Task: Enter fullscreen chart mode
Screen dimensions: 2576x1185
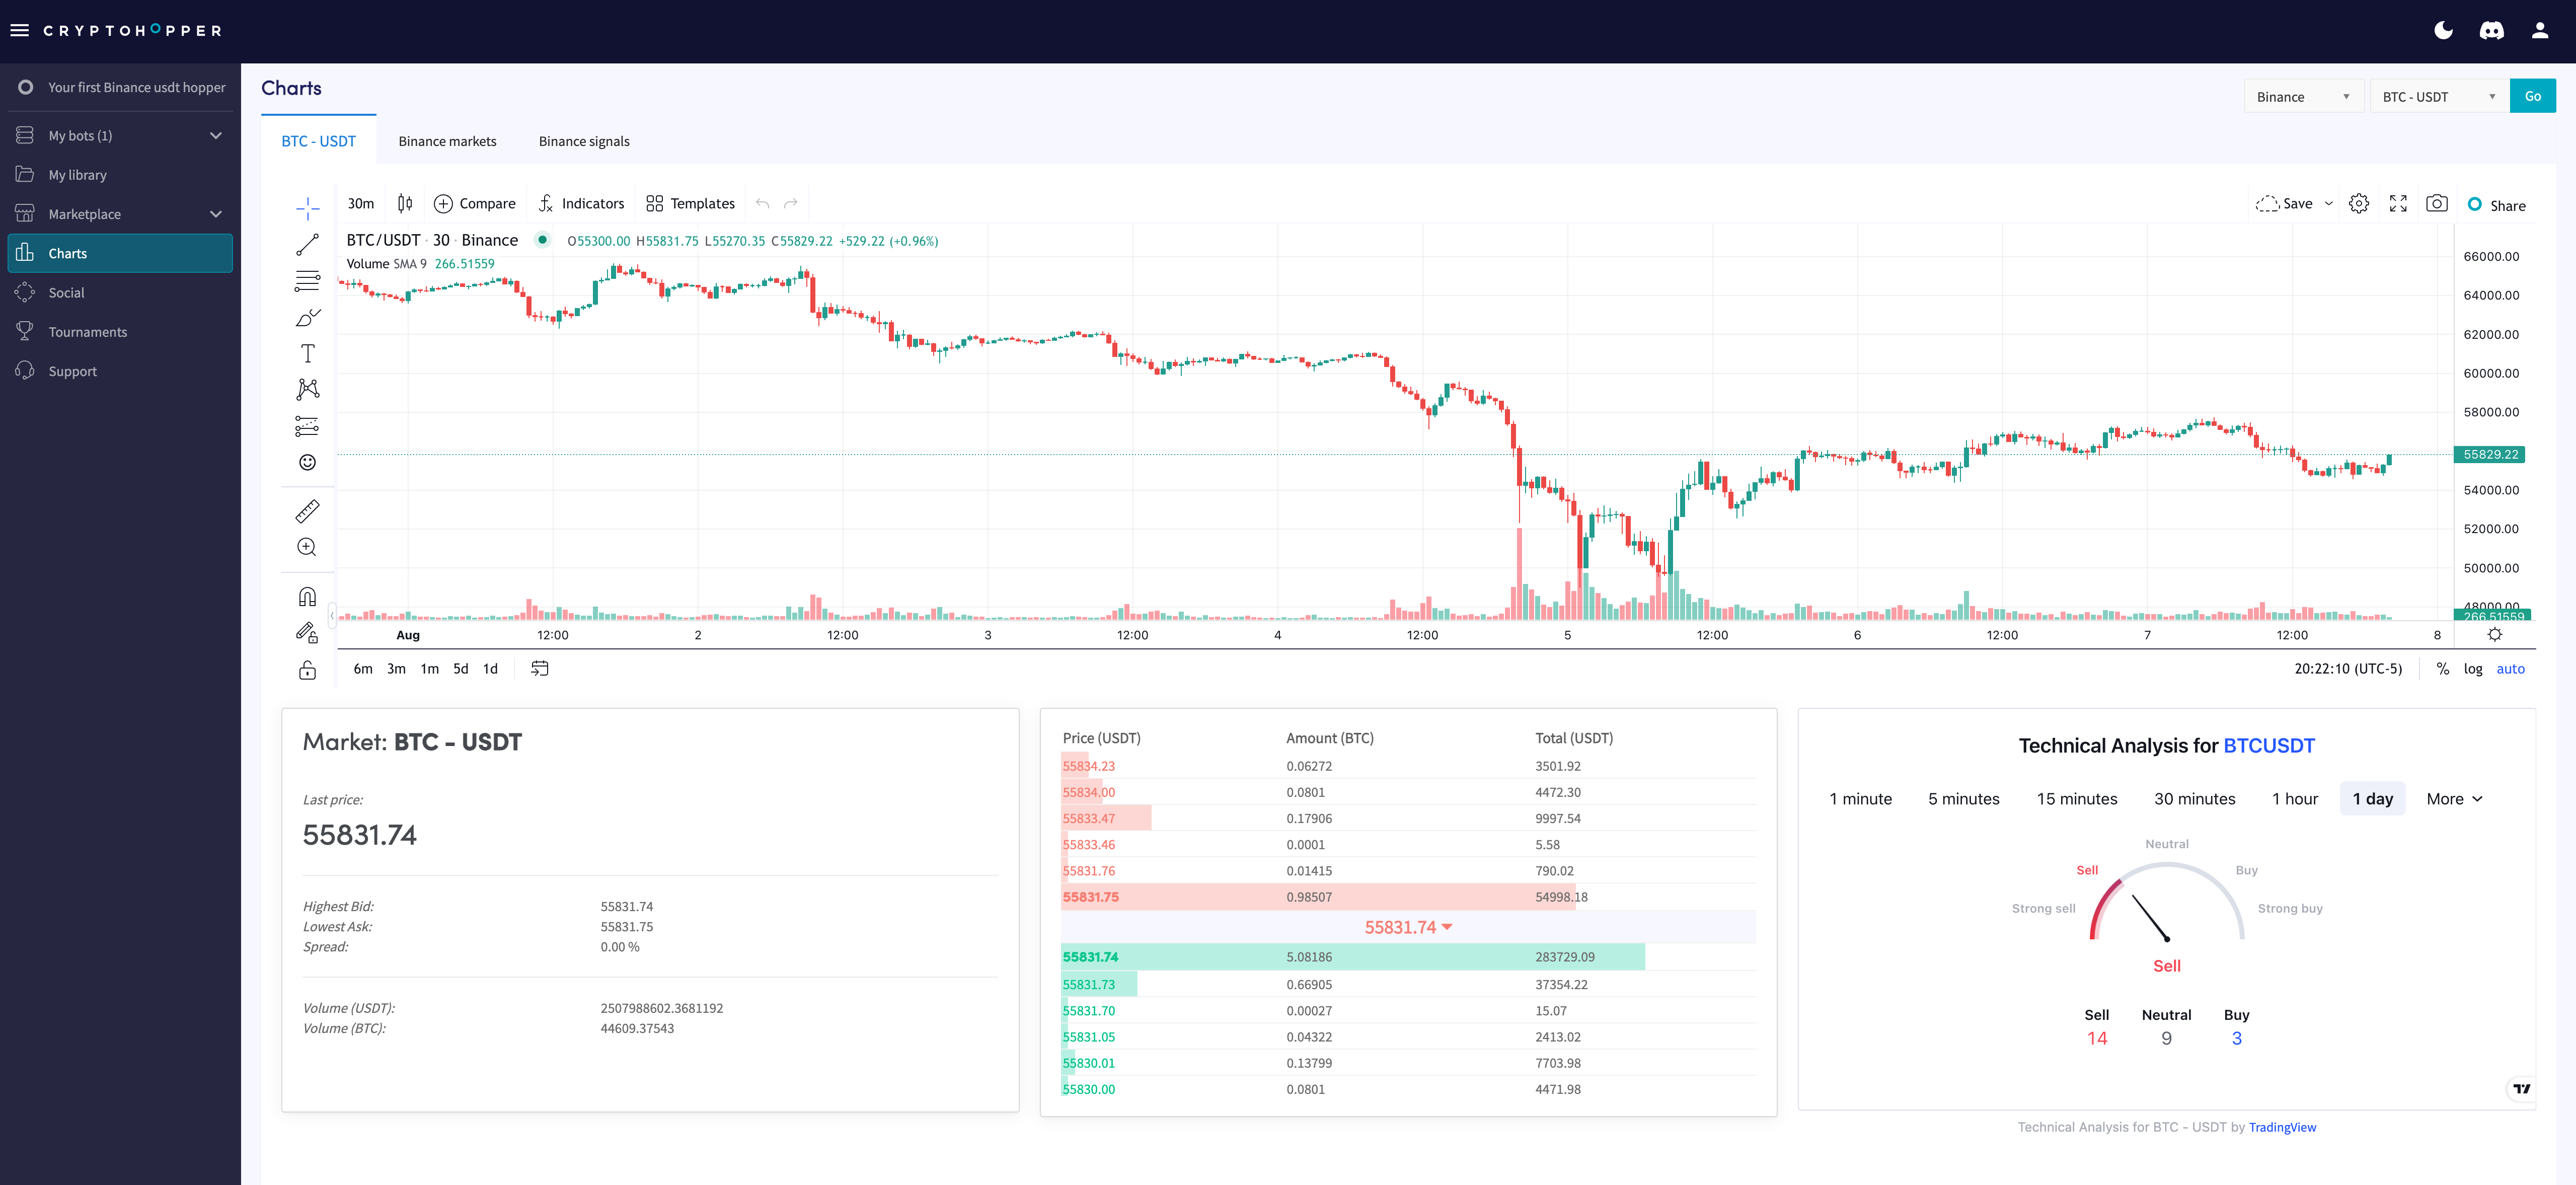Action: point(2397,204)
